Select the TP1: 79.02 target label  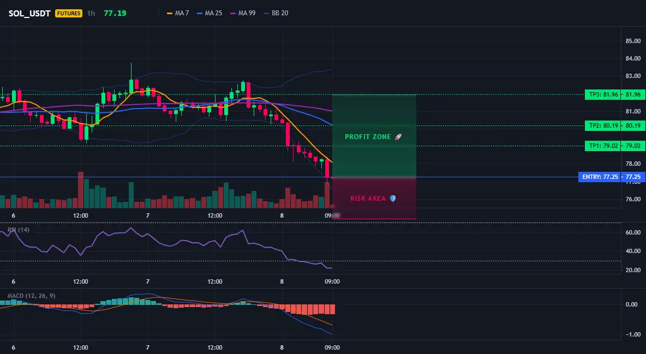(x=603, y=146)
